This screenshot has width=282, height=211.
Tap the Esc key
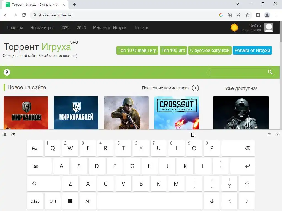(35, 148)
